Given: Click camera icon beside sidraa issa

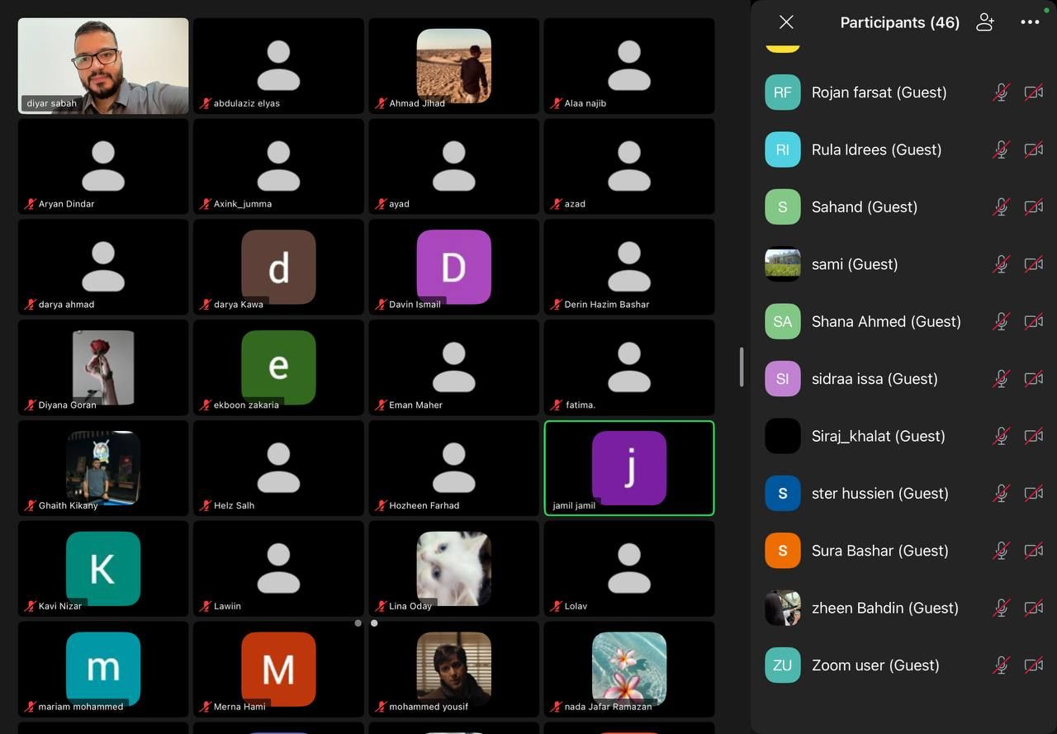Looking at the screenshot, I should pos(1033,379).
